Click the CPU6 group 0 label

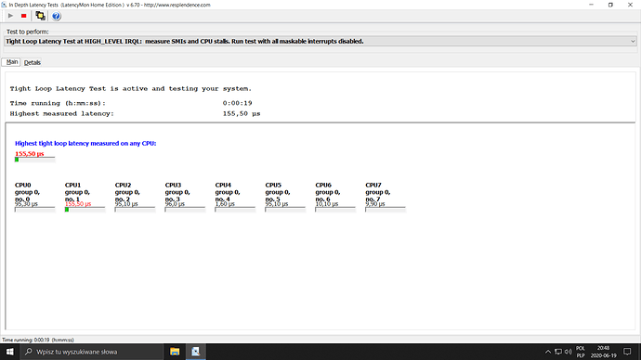click(x=327, y=192)
